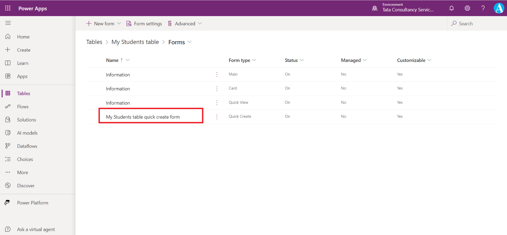Expand the Advanced dropdown menu

point(200,24)
